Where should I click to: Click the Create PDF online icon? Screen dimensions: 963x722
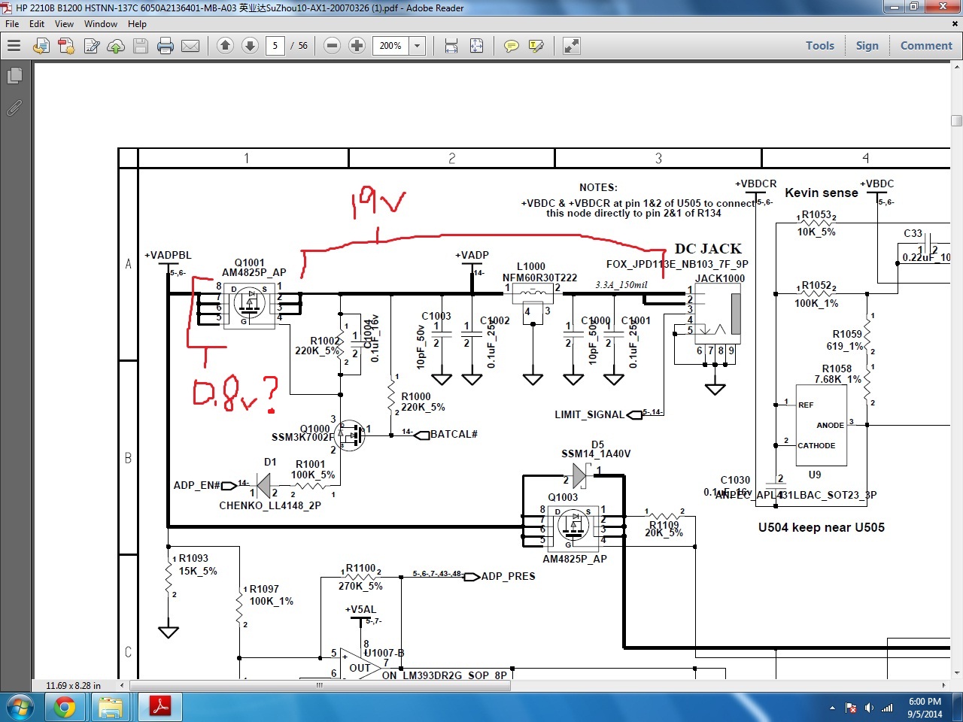66,46
